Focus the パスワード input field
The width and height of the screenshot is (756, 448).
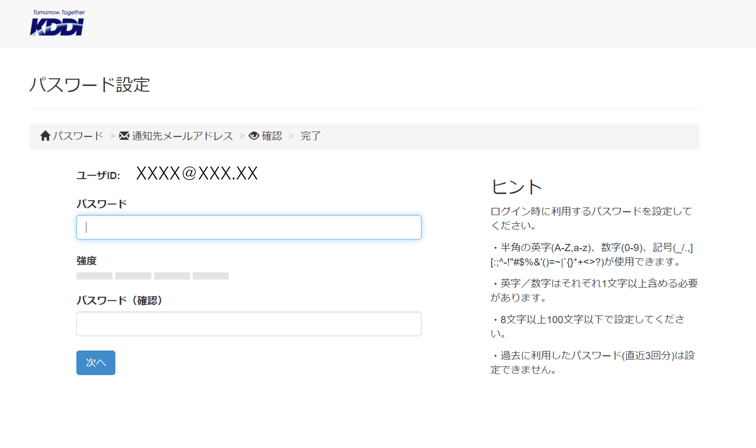click(x=249, y=227)
